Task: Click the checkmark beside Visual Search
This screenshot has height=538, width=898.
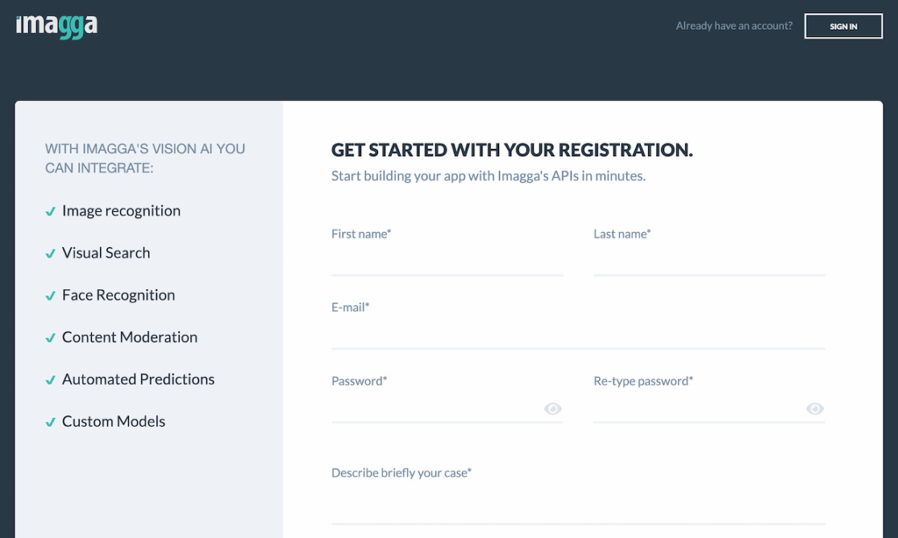Action: 50,252
